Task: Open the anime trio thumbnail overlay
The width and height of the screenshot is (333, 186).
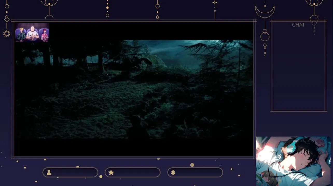Action: (x=32, y=32)
